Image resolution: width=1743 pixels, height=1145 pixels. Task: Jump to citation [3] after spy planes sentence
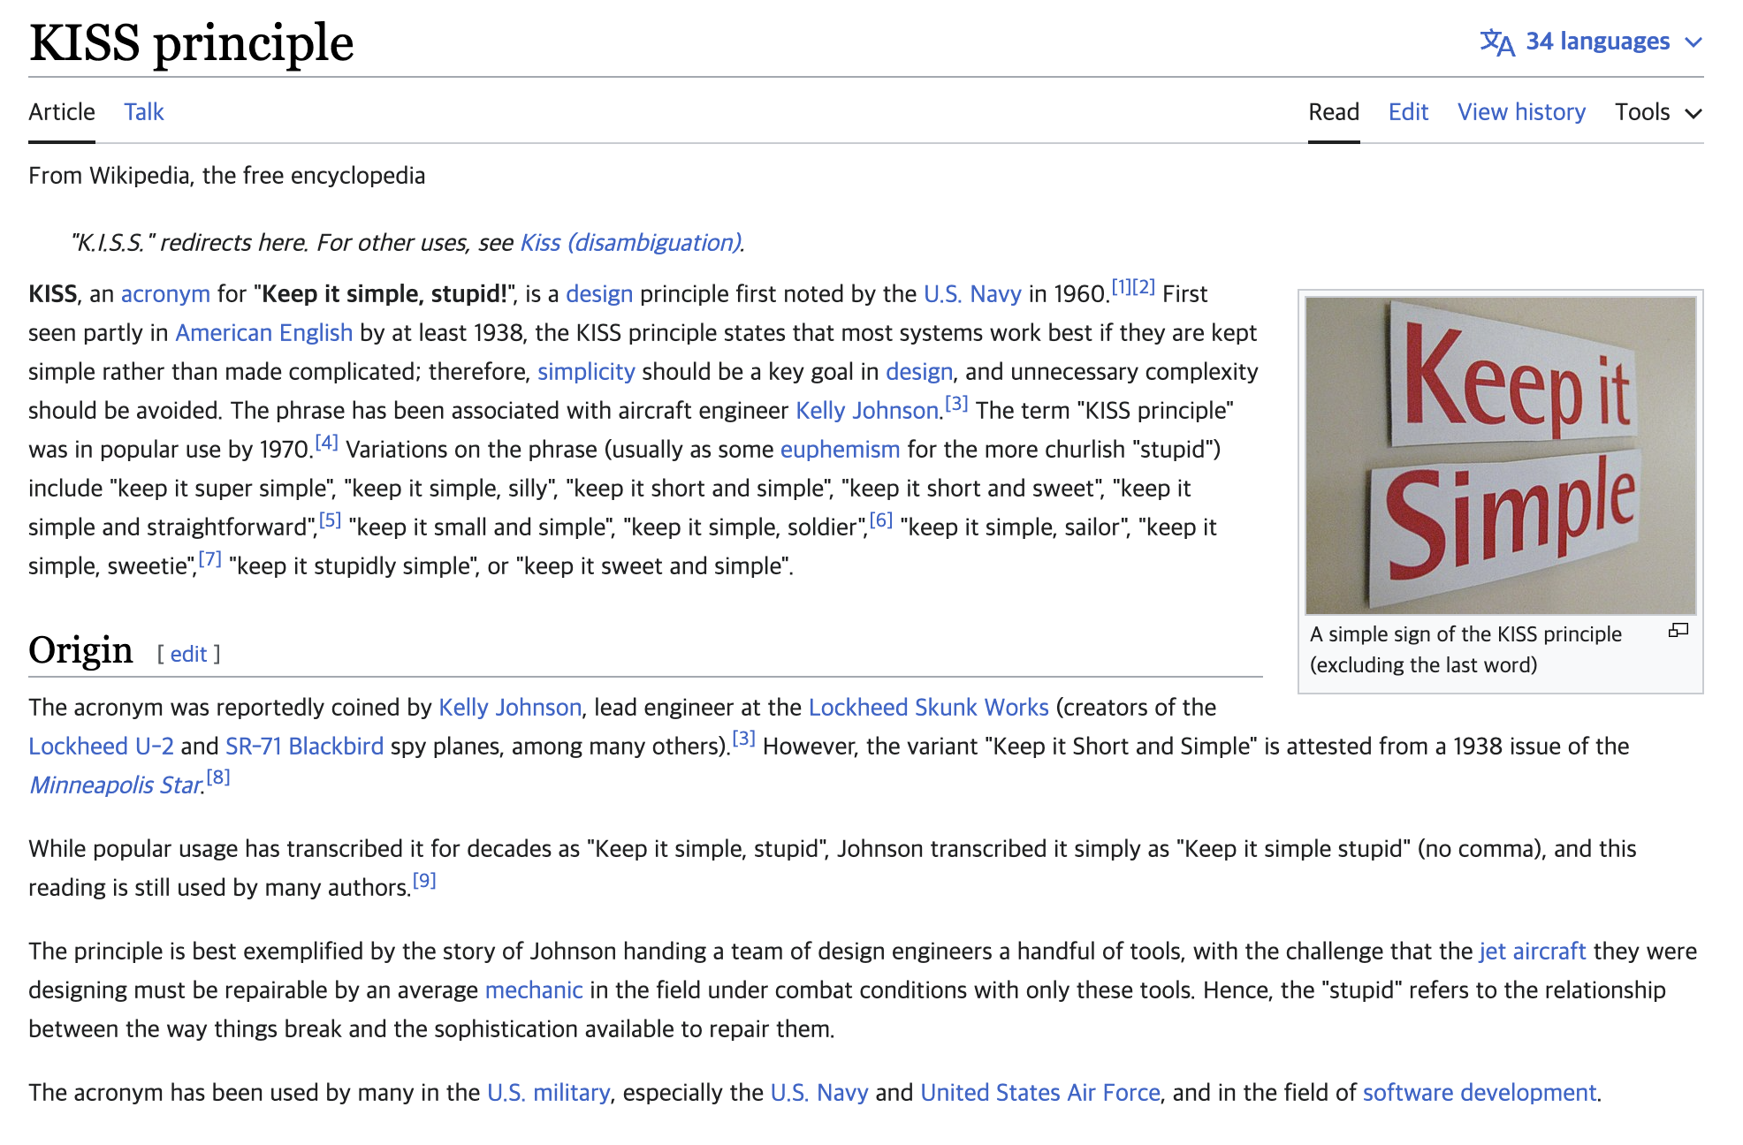(x=744, y=739)
